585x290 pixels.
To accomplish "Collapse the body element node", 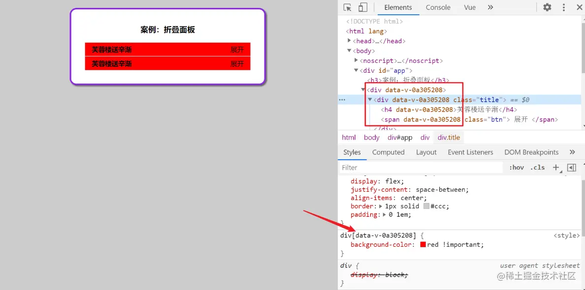I will [350, 51].
